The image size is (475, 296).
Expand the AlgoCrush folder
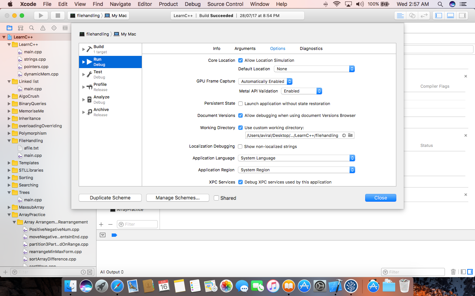[x=9, y=96]
